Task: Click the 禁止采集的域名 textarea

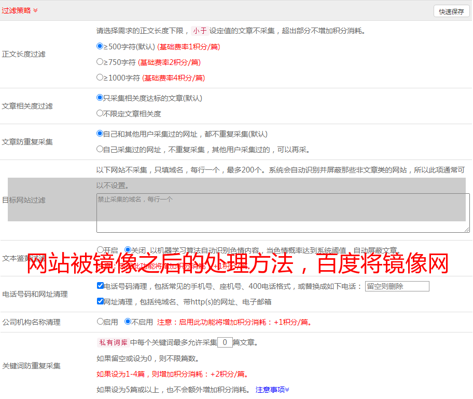Action: click(283, 213)
